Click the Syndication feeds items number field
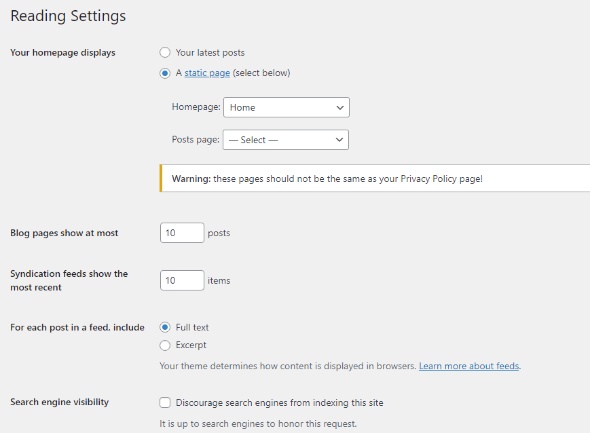This screenshot has height=433, width=590. click(x=182, y=280)
